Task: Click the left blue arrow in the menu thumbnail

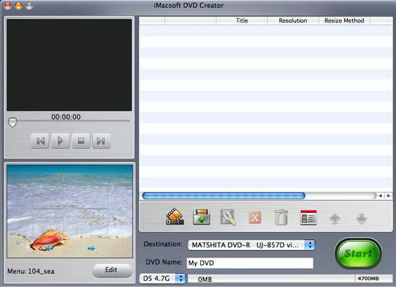Action: 49,249
